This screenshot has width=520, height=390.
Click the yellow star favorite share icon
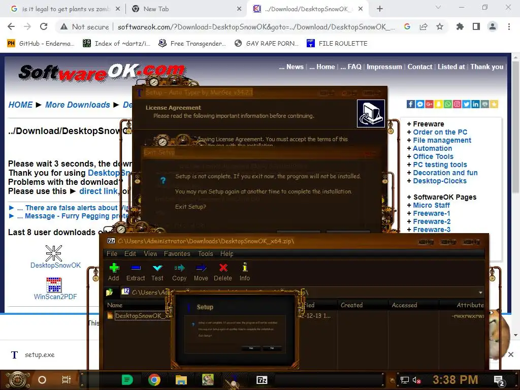tap(494, 104)
